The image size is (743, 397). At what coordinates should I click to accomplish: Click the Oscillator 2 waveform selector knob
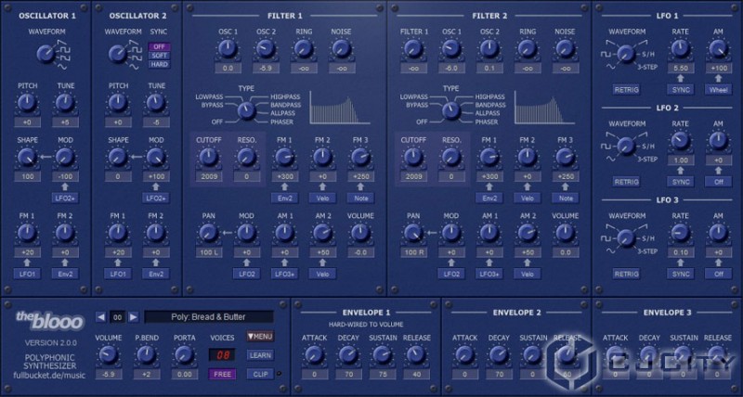118,54
